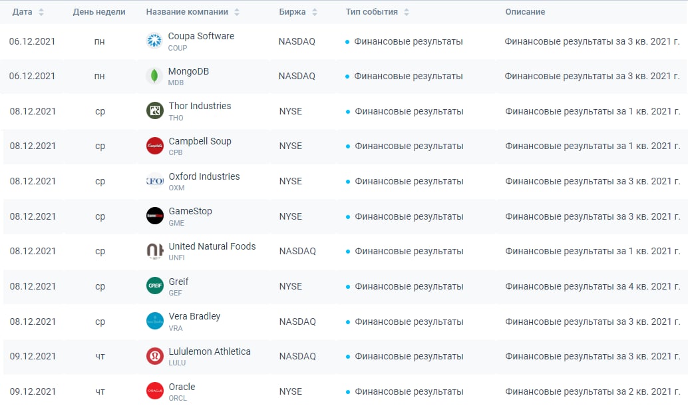Click the Greif green logo icon
The width and height of the screenshot is (688, 408).
pos(154,286)
